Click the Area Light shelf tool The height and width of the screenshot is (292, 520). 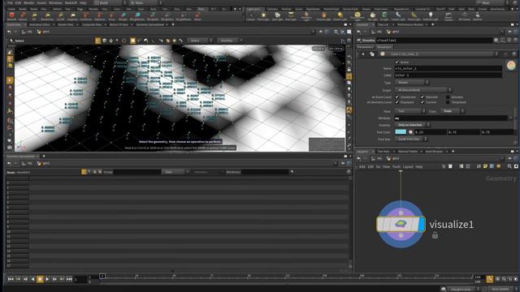click(x=291, y=16)
